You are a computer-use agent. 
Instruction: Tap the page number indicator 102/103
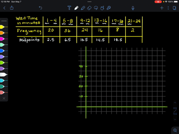click(x=175, y=111)
